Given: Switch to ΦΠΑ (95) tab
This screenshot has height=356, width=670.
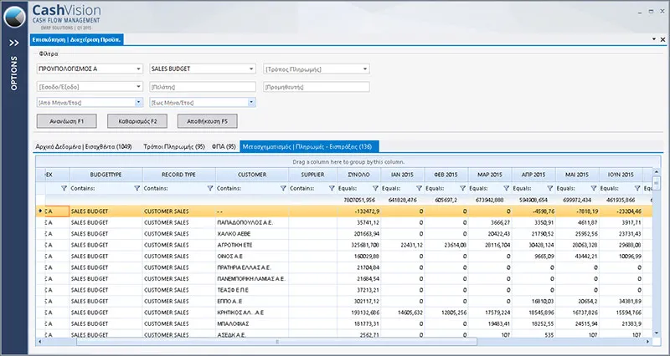Looking at the screenshot, I should click(x=224, y=147).
